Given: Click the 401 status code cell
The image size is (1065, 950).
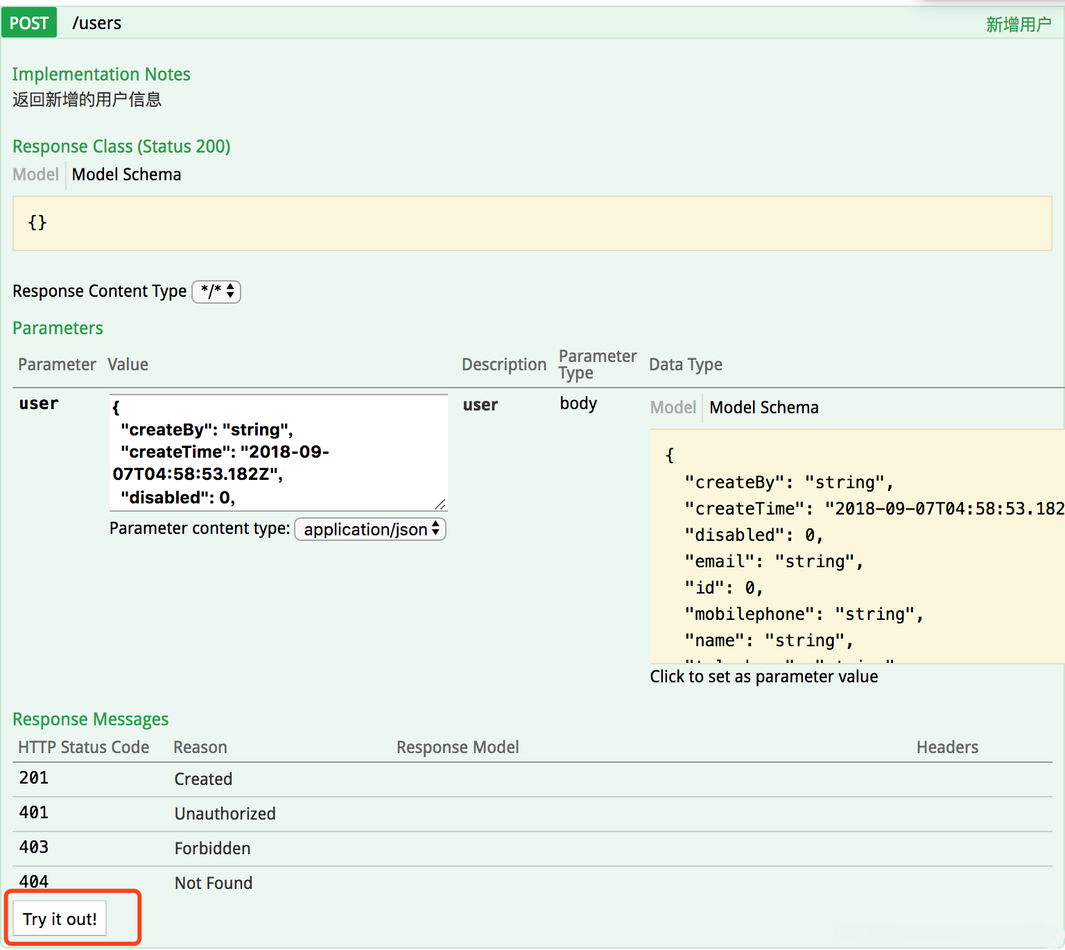Looking at the screenshot, I should tap(34, 813).
